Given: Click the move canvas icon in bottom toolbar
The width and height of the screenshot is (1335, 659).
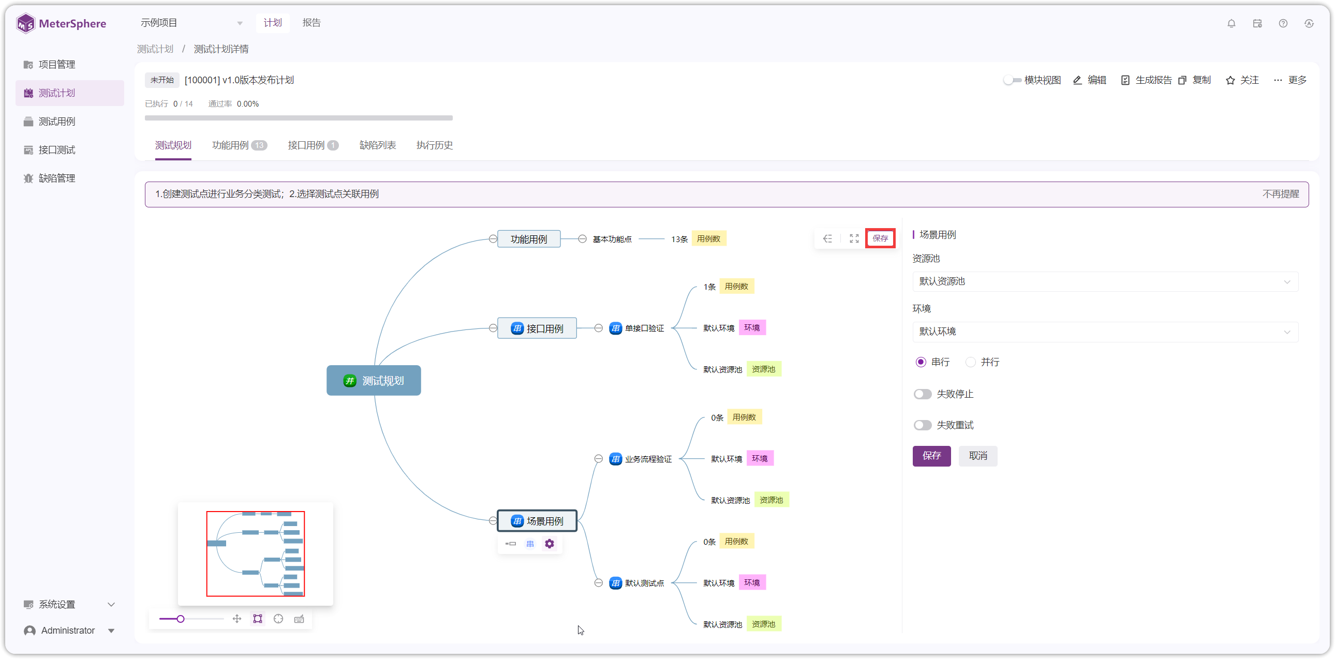Looking at the screenshot, I should (237, 619).
